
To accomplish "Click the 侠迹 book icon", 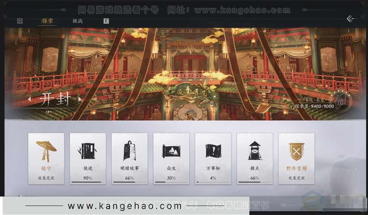I will click(x=88, y=151).
